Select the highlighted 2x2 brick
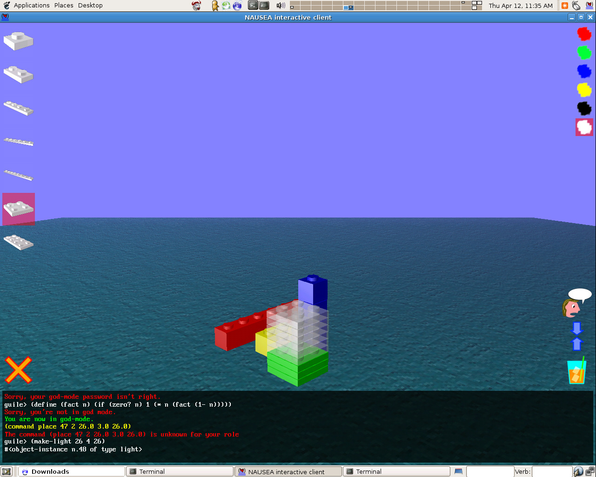This screenshot has height=477, width=596. point(19,209)
